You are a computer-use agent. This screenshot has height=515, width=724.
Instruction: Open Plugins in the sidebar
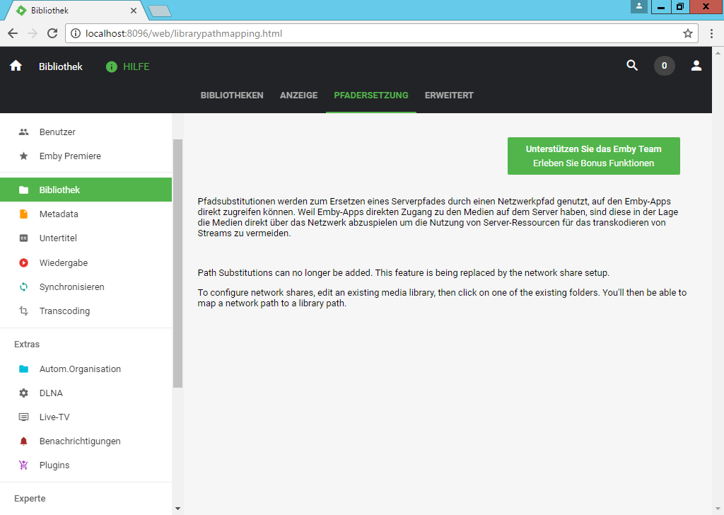coord(86,465)
